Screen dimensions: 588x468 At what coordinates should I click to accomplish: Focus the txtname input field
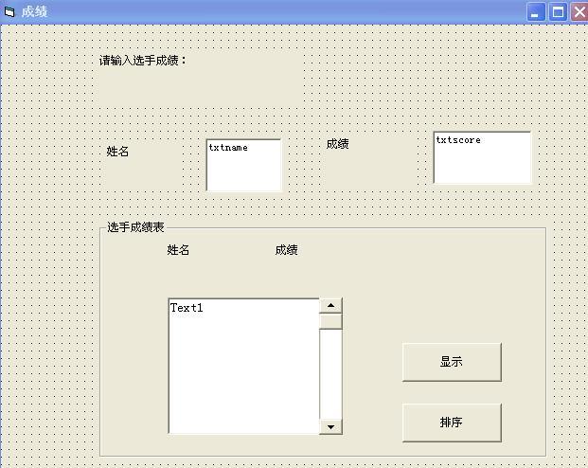pyautogui.click(x=243, y=165)
